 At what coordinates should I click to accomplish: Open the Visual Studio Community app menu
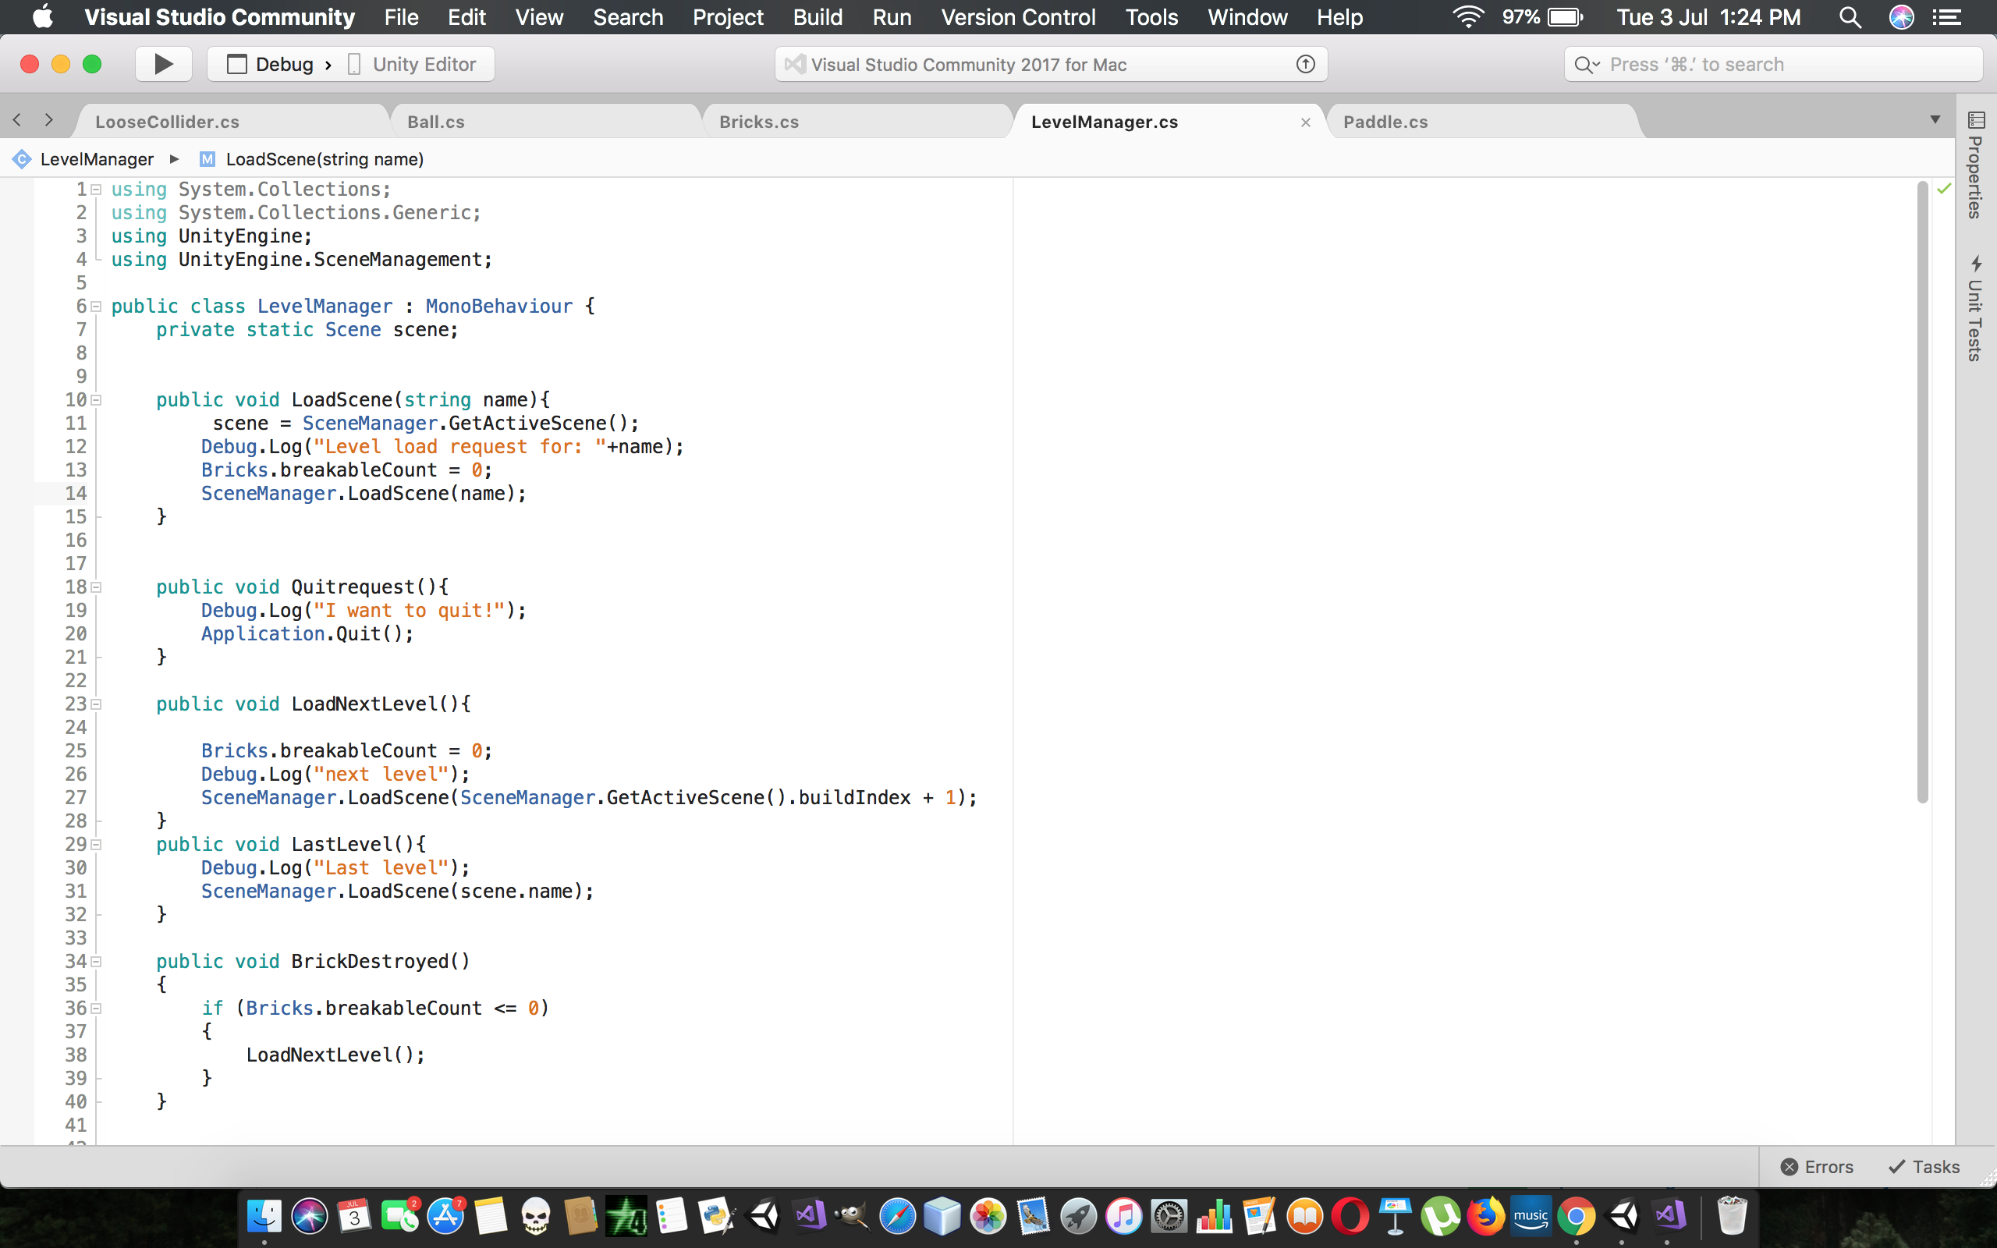pos(219,16)
